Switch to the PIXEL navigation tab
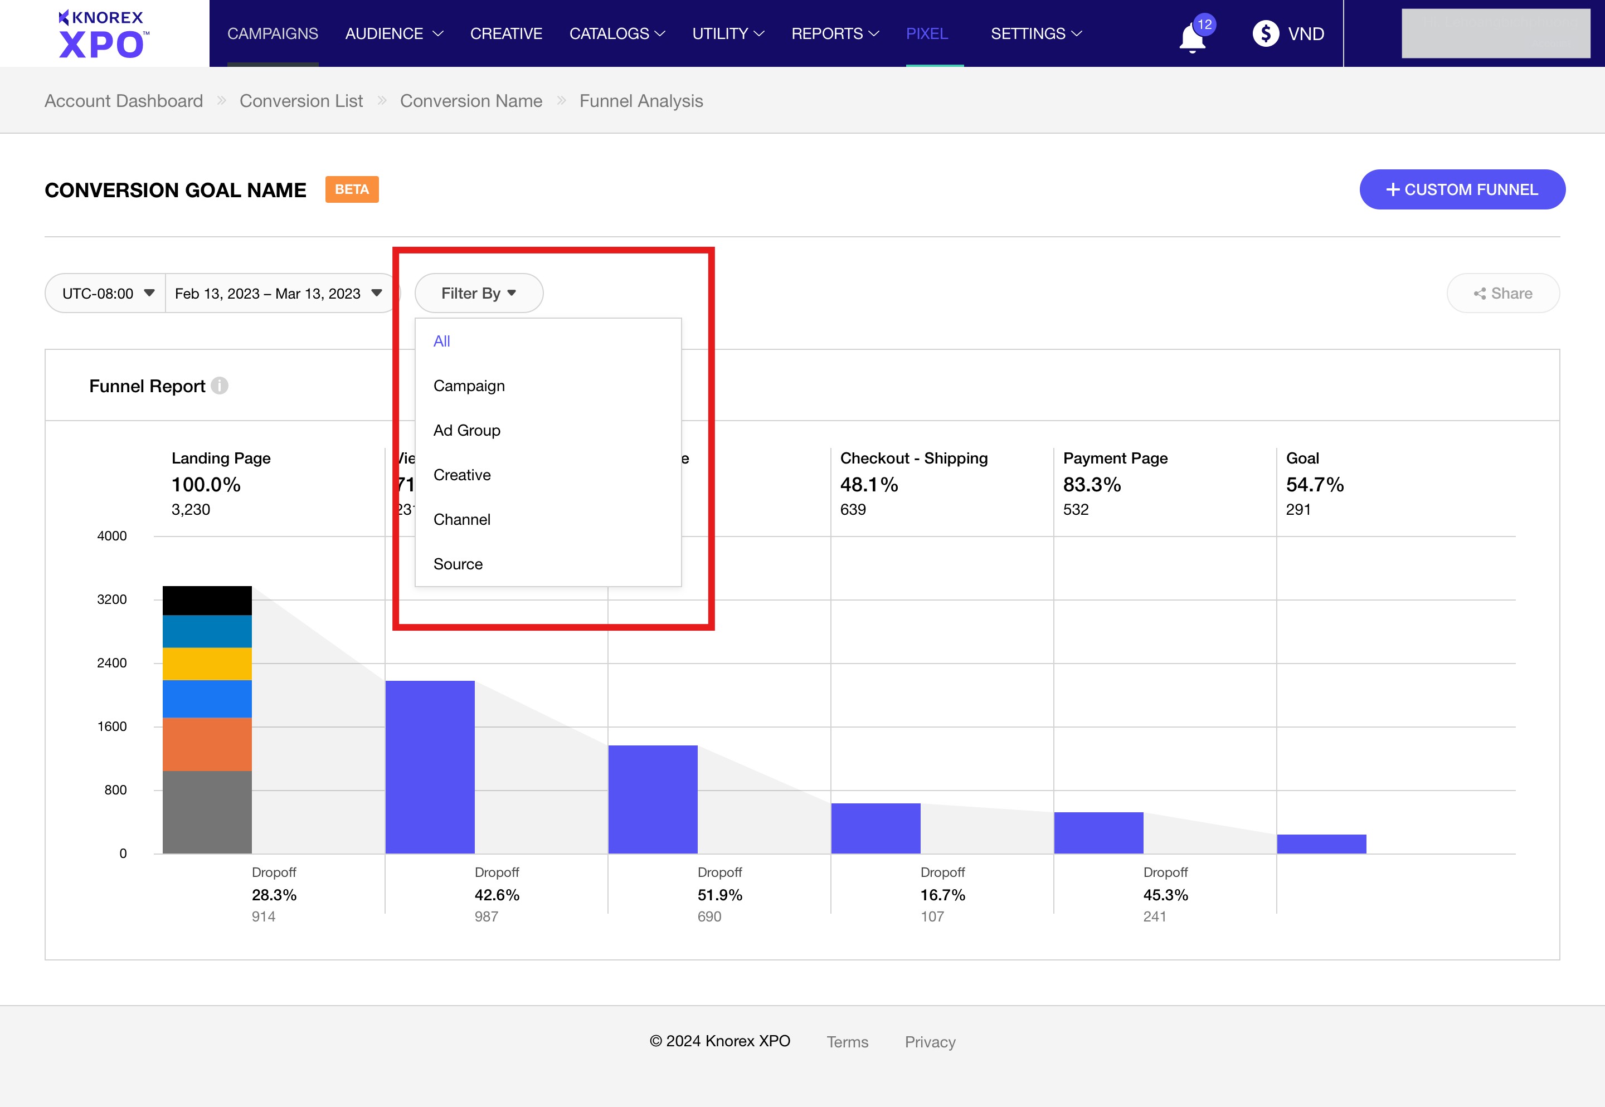1605x1107 pixels. (927, 33)
